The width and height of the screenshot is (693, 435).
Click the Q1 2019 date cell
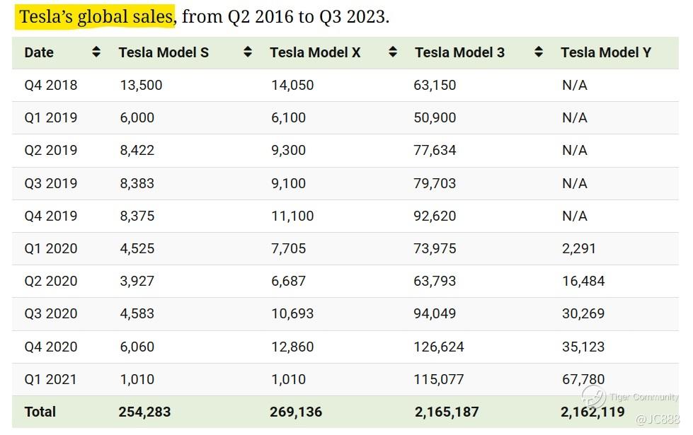click(x=51, y=117)
